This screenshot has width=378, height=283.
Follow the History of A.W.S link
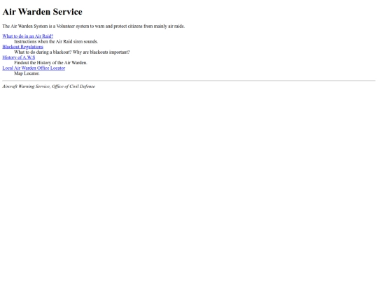(19, 57)
